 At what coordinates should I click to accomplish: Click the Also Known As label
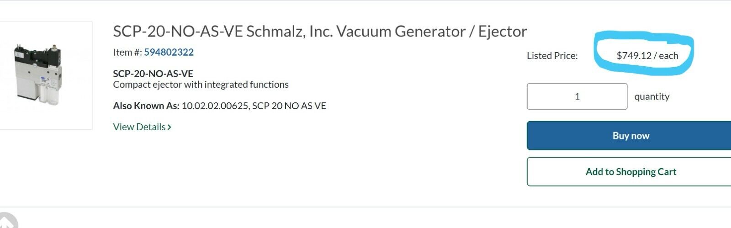pyautogui.click(x=146, y=106)
